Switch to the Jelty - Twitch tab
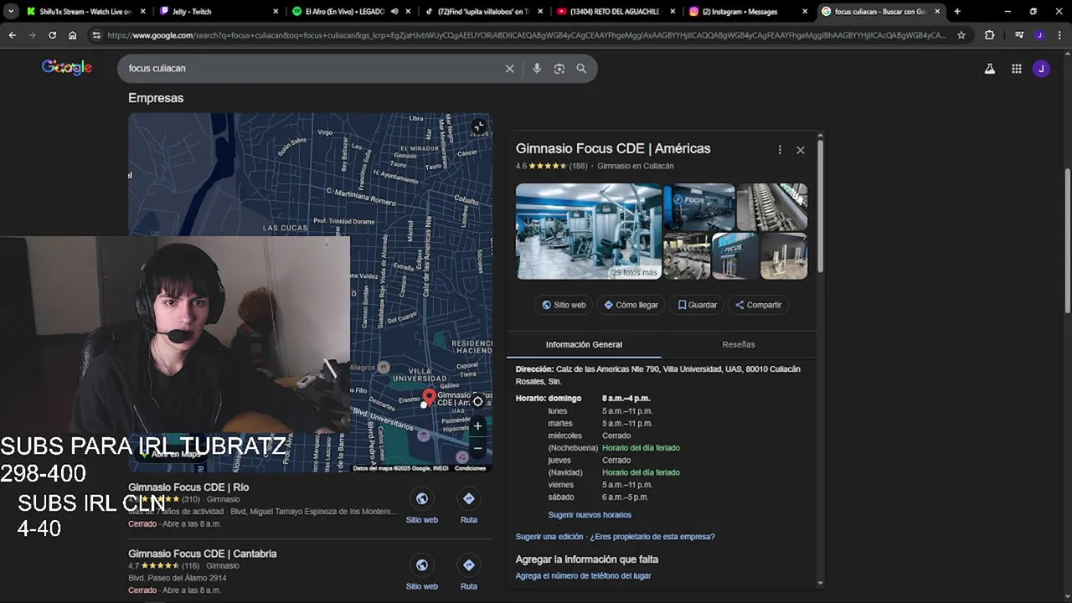 point(218,12)
